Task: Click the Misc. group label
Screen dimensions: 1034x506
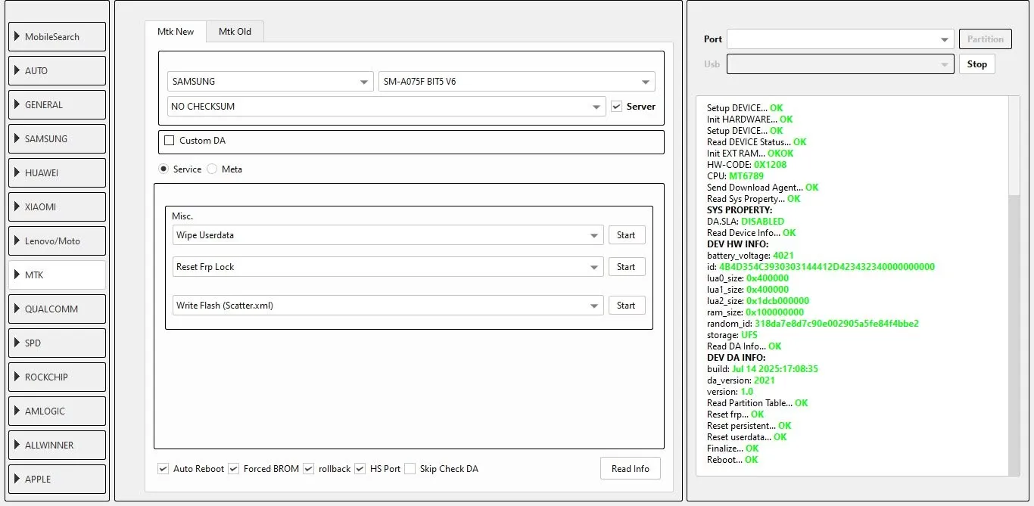Action: (x=182, y=216)
